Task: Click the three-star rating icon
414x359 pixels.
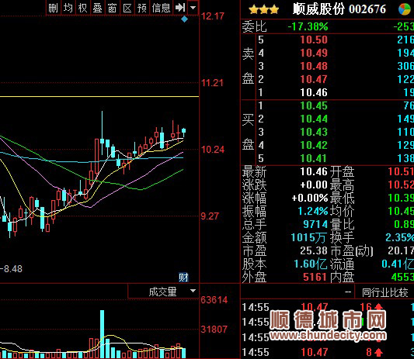Action: click(x=263, y=9)
